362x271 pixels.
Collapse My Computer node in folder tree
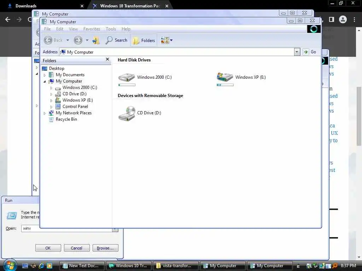(x=45, y=82)
